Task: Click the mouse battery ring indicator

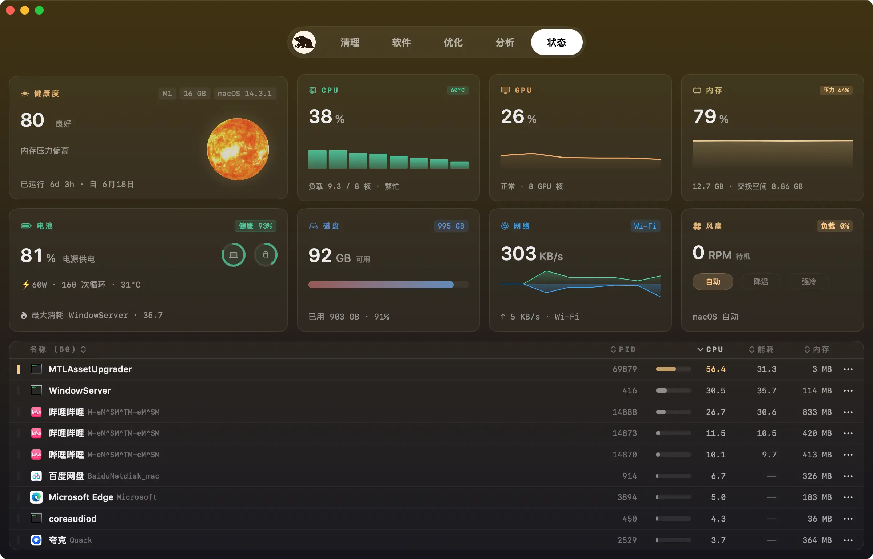Action: (x=266, y=255)
